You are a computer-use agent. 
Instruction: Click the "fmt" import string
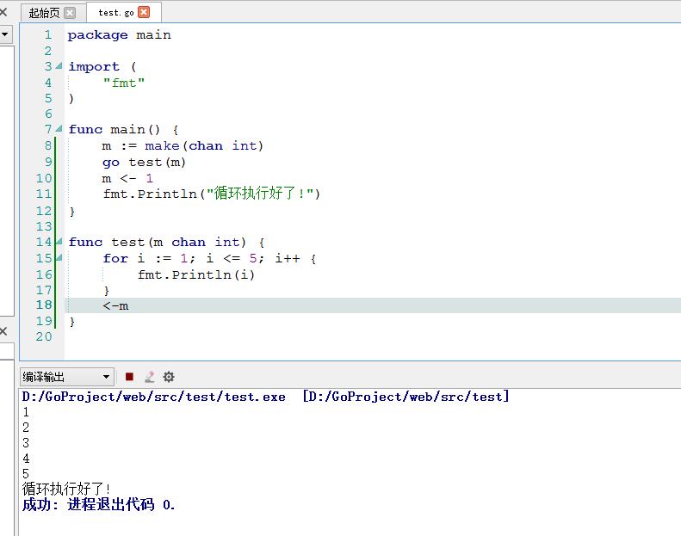[x=124, y=83]
